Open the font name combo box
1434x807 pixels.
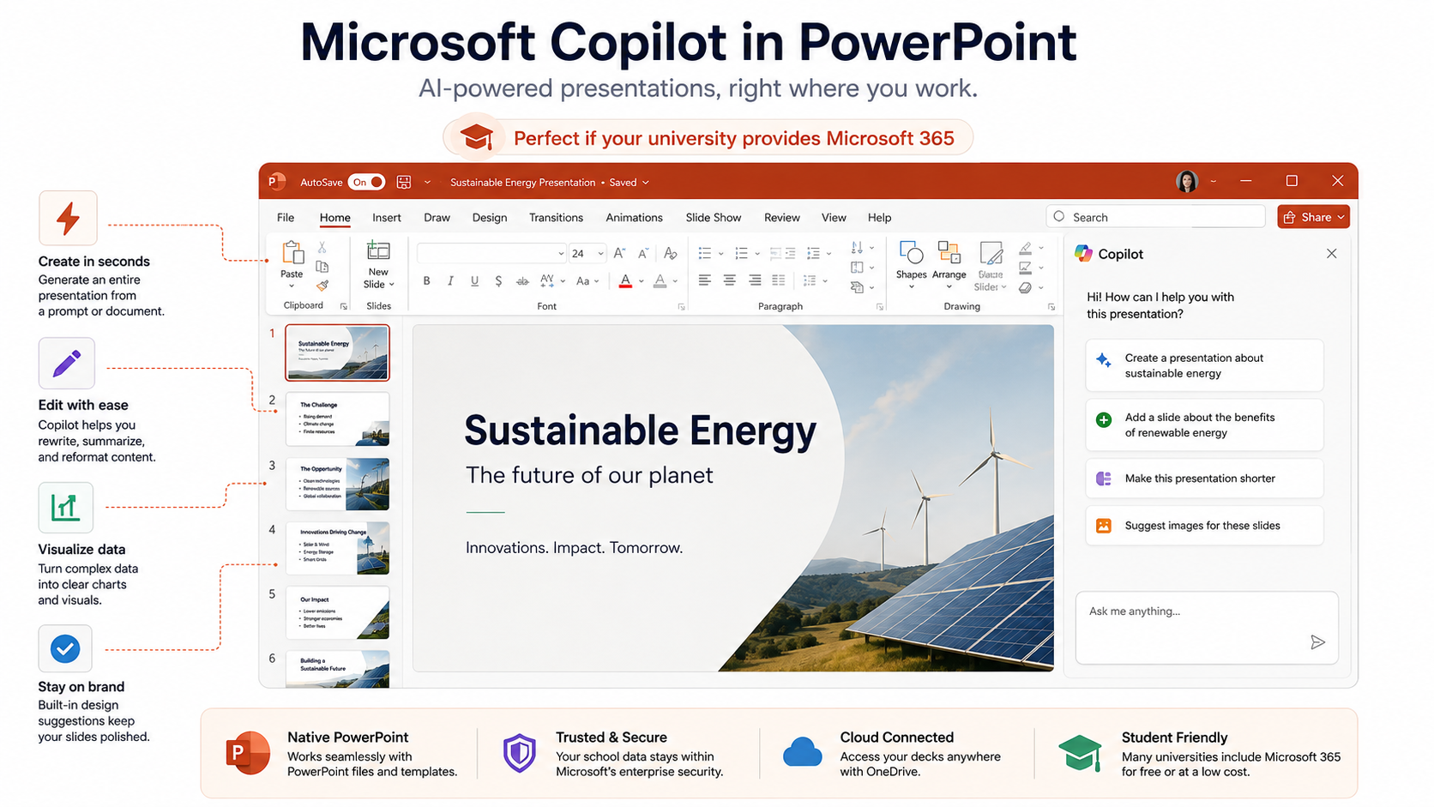(x=491, y=253)
